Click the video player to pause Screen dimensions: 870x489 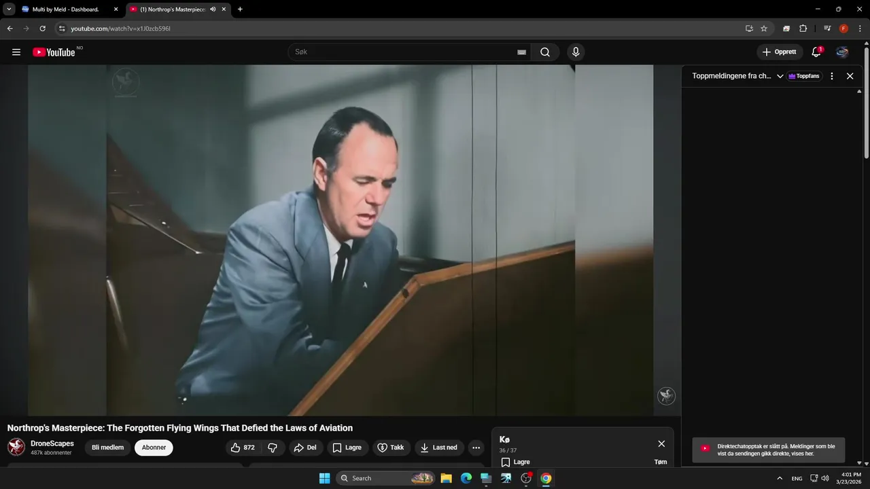coord(341,240)
